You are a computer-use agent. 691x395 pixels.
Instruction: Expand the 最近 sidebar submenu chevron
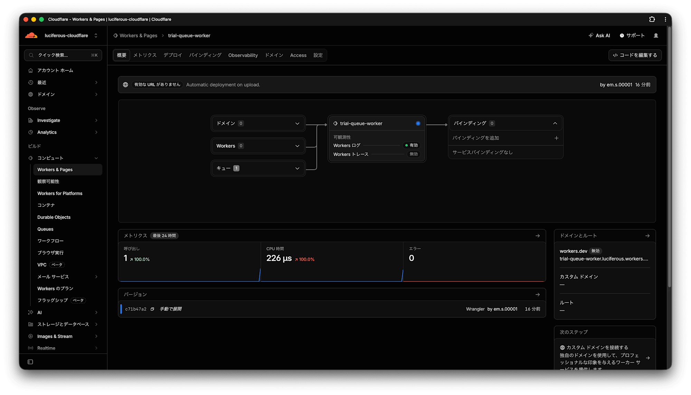pyautogui.click(x=96, y=83)
